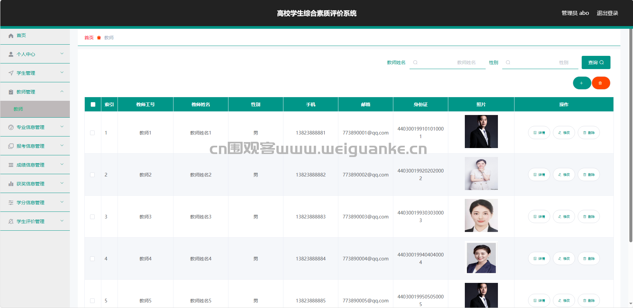Open the photo thumbnail of 教师1
Image resolution: width=633 pixels, height=308 pixels.
(481, 132)
